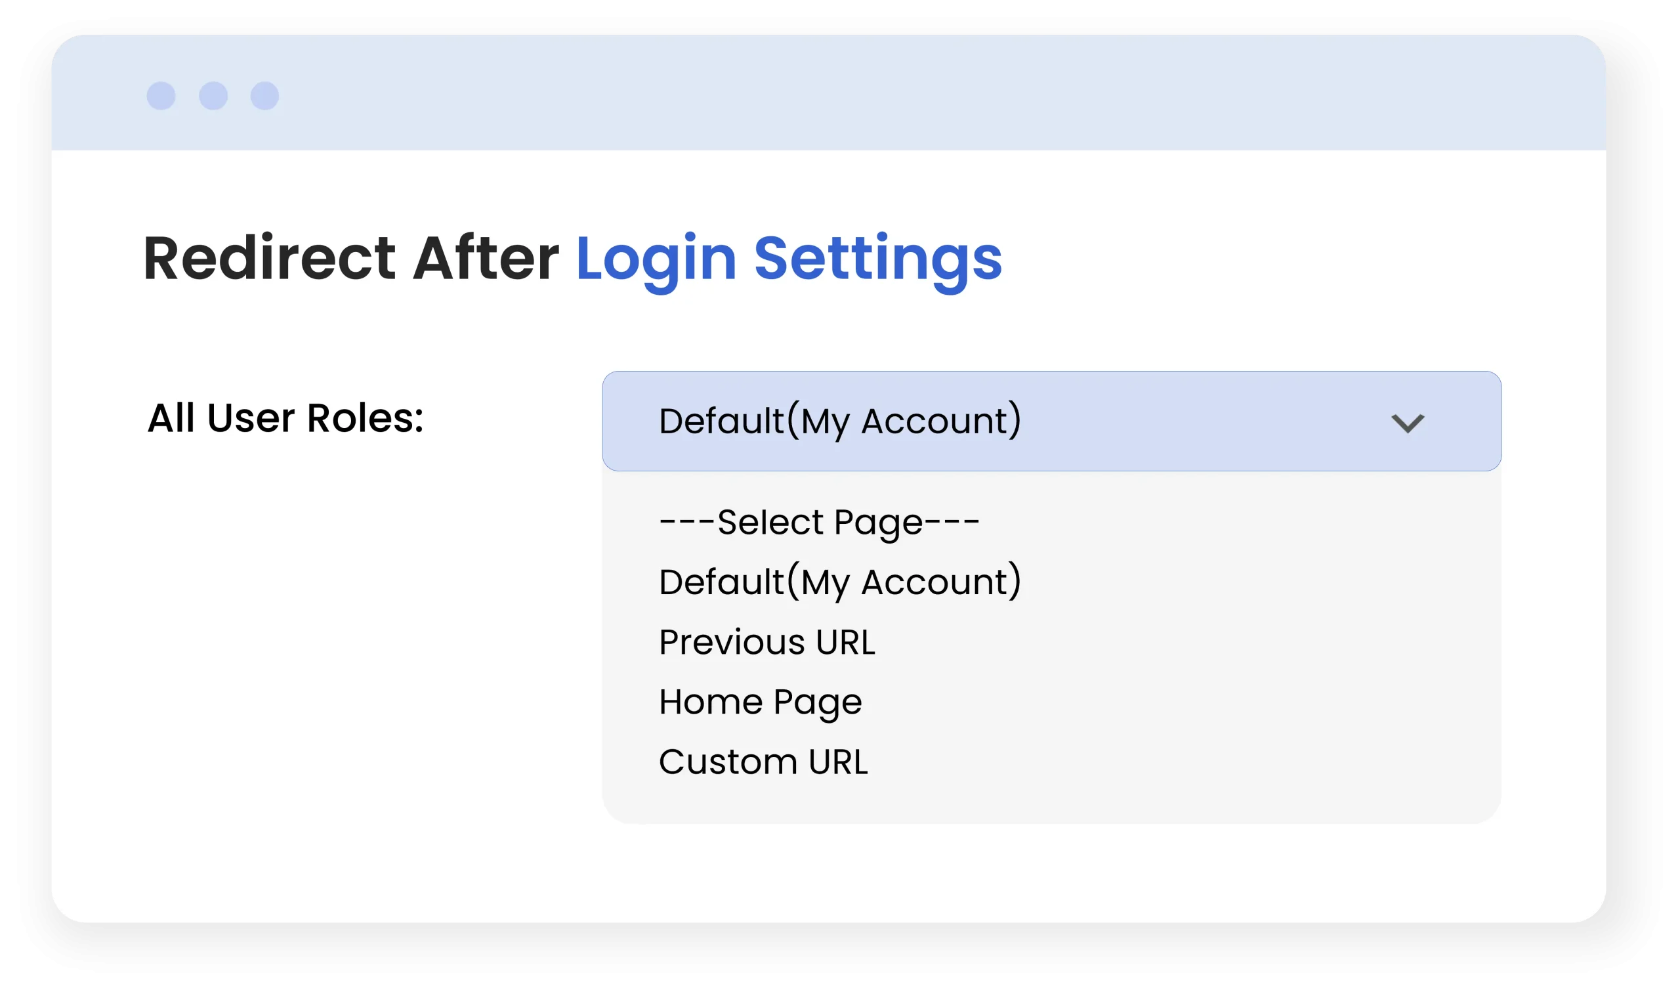Click the rightmost window dot
This screenshot has width=1680, height=990.
tap(264, 96)
